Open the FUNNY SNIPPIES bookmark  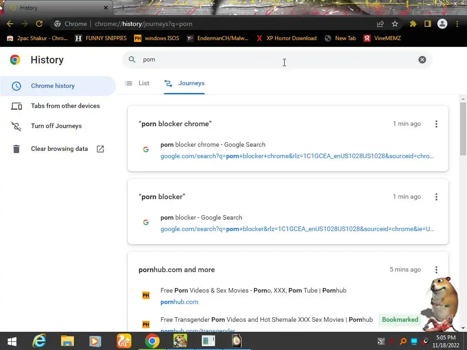click(101, 38)
